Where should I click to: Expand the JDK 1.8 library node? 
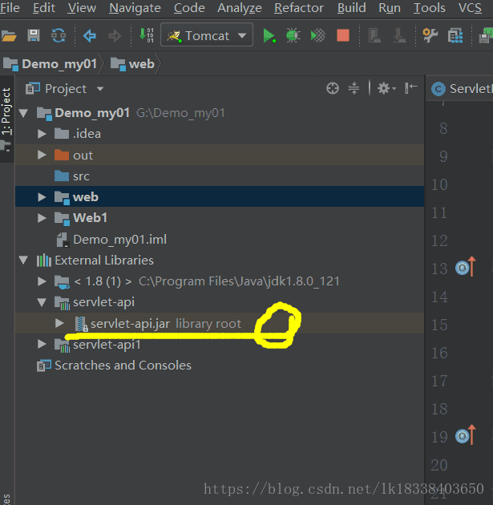[42, 281]
